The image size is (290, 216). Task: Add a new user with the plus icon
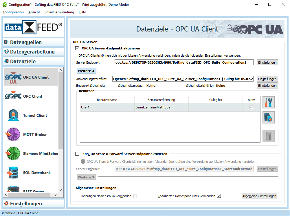269,117
